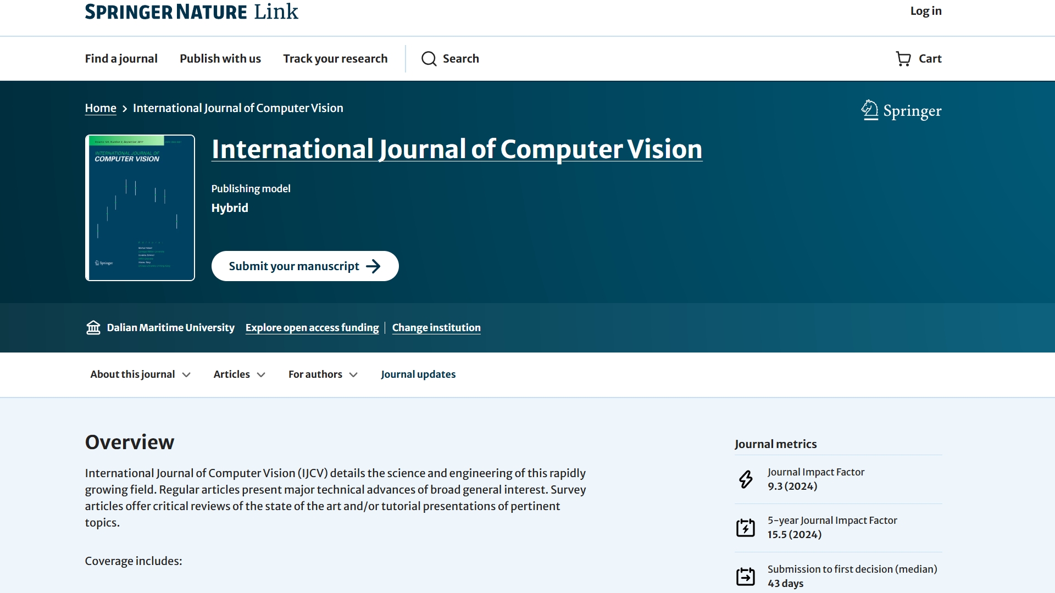Click the journal cover thumbnail
1055x593 pixels.
(140, 208)
